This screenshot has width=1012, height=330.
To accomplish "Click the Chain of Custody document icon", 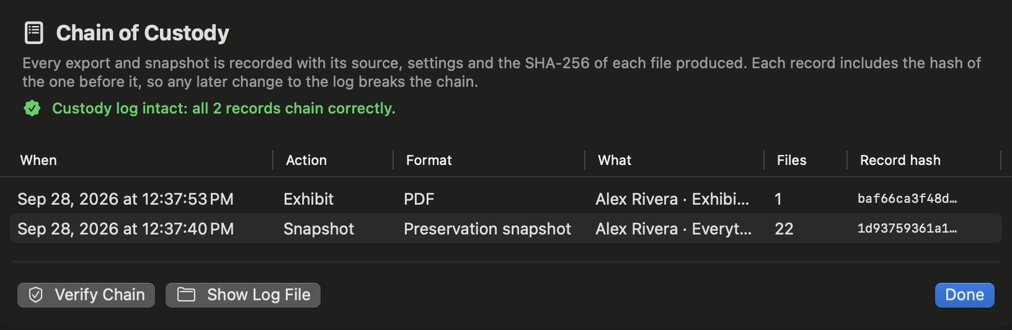I will (34, 32).
